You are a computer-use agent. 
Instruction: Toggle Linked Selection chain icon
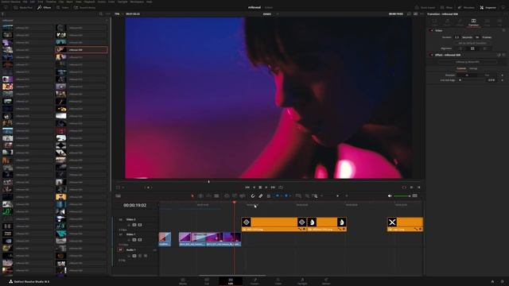(261, 196)
